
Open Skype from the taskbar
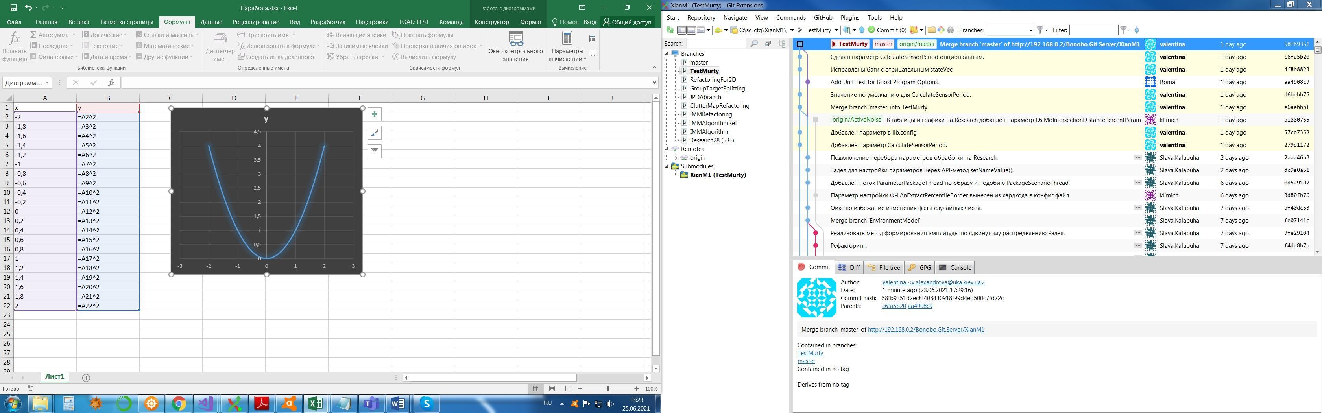[x=427, y=404]
